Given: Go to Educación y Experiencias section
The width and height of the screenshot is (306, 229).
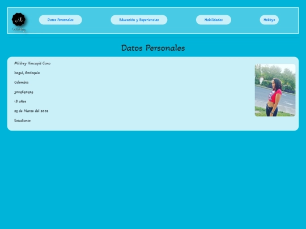Looking at the screenshot, I should click(139, 20).
